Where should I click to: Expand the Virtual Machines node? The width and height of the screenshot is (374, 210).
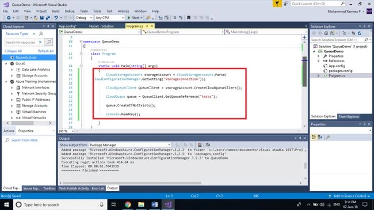tap(12, 112)
